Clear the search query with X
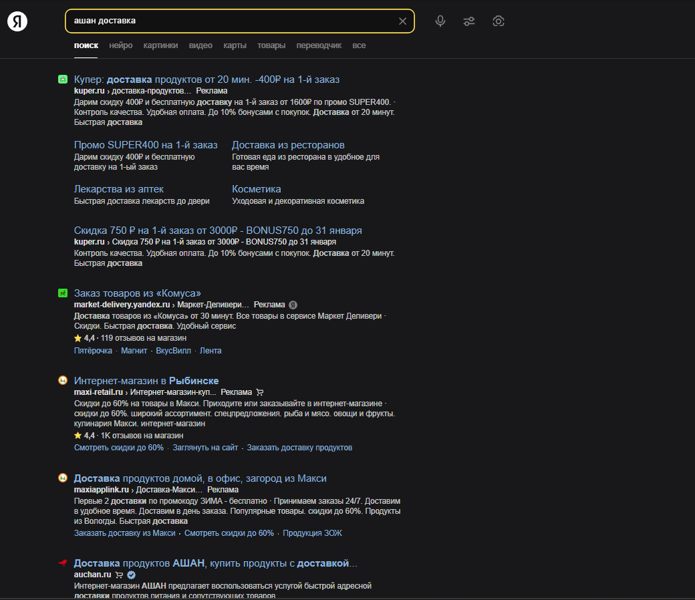 pyautogui.click(x=402, y=21)
